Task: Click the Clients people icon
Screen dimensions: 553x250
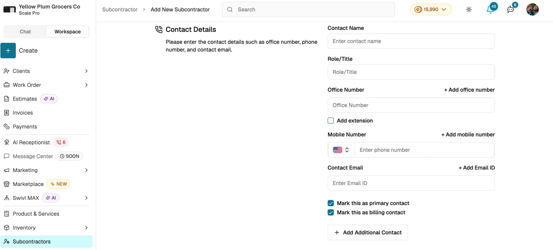Action: click(6, 71)
